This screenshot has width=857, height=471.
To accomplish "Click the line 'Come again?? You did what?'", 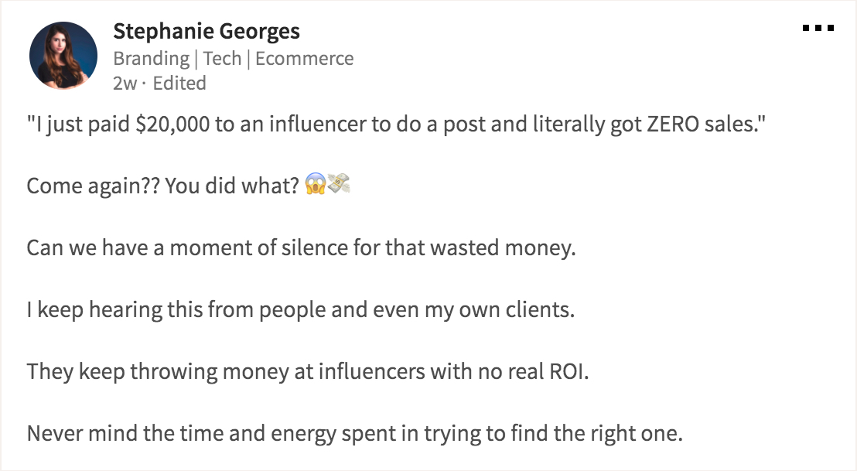I will coord(163,186).
